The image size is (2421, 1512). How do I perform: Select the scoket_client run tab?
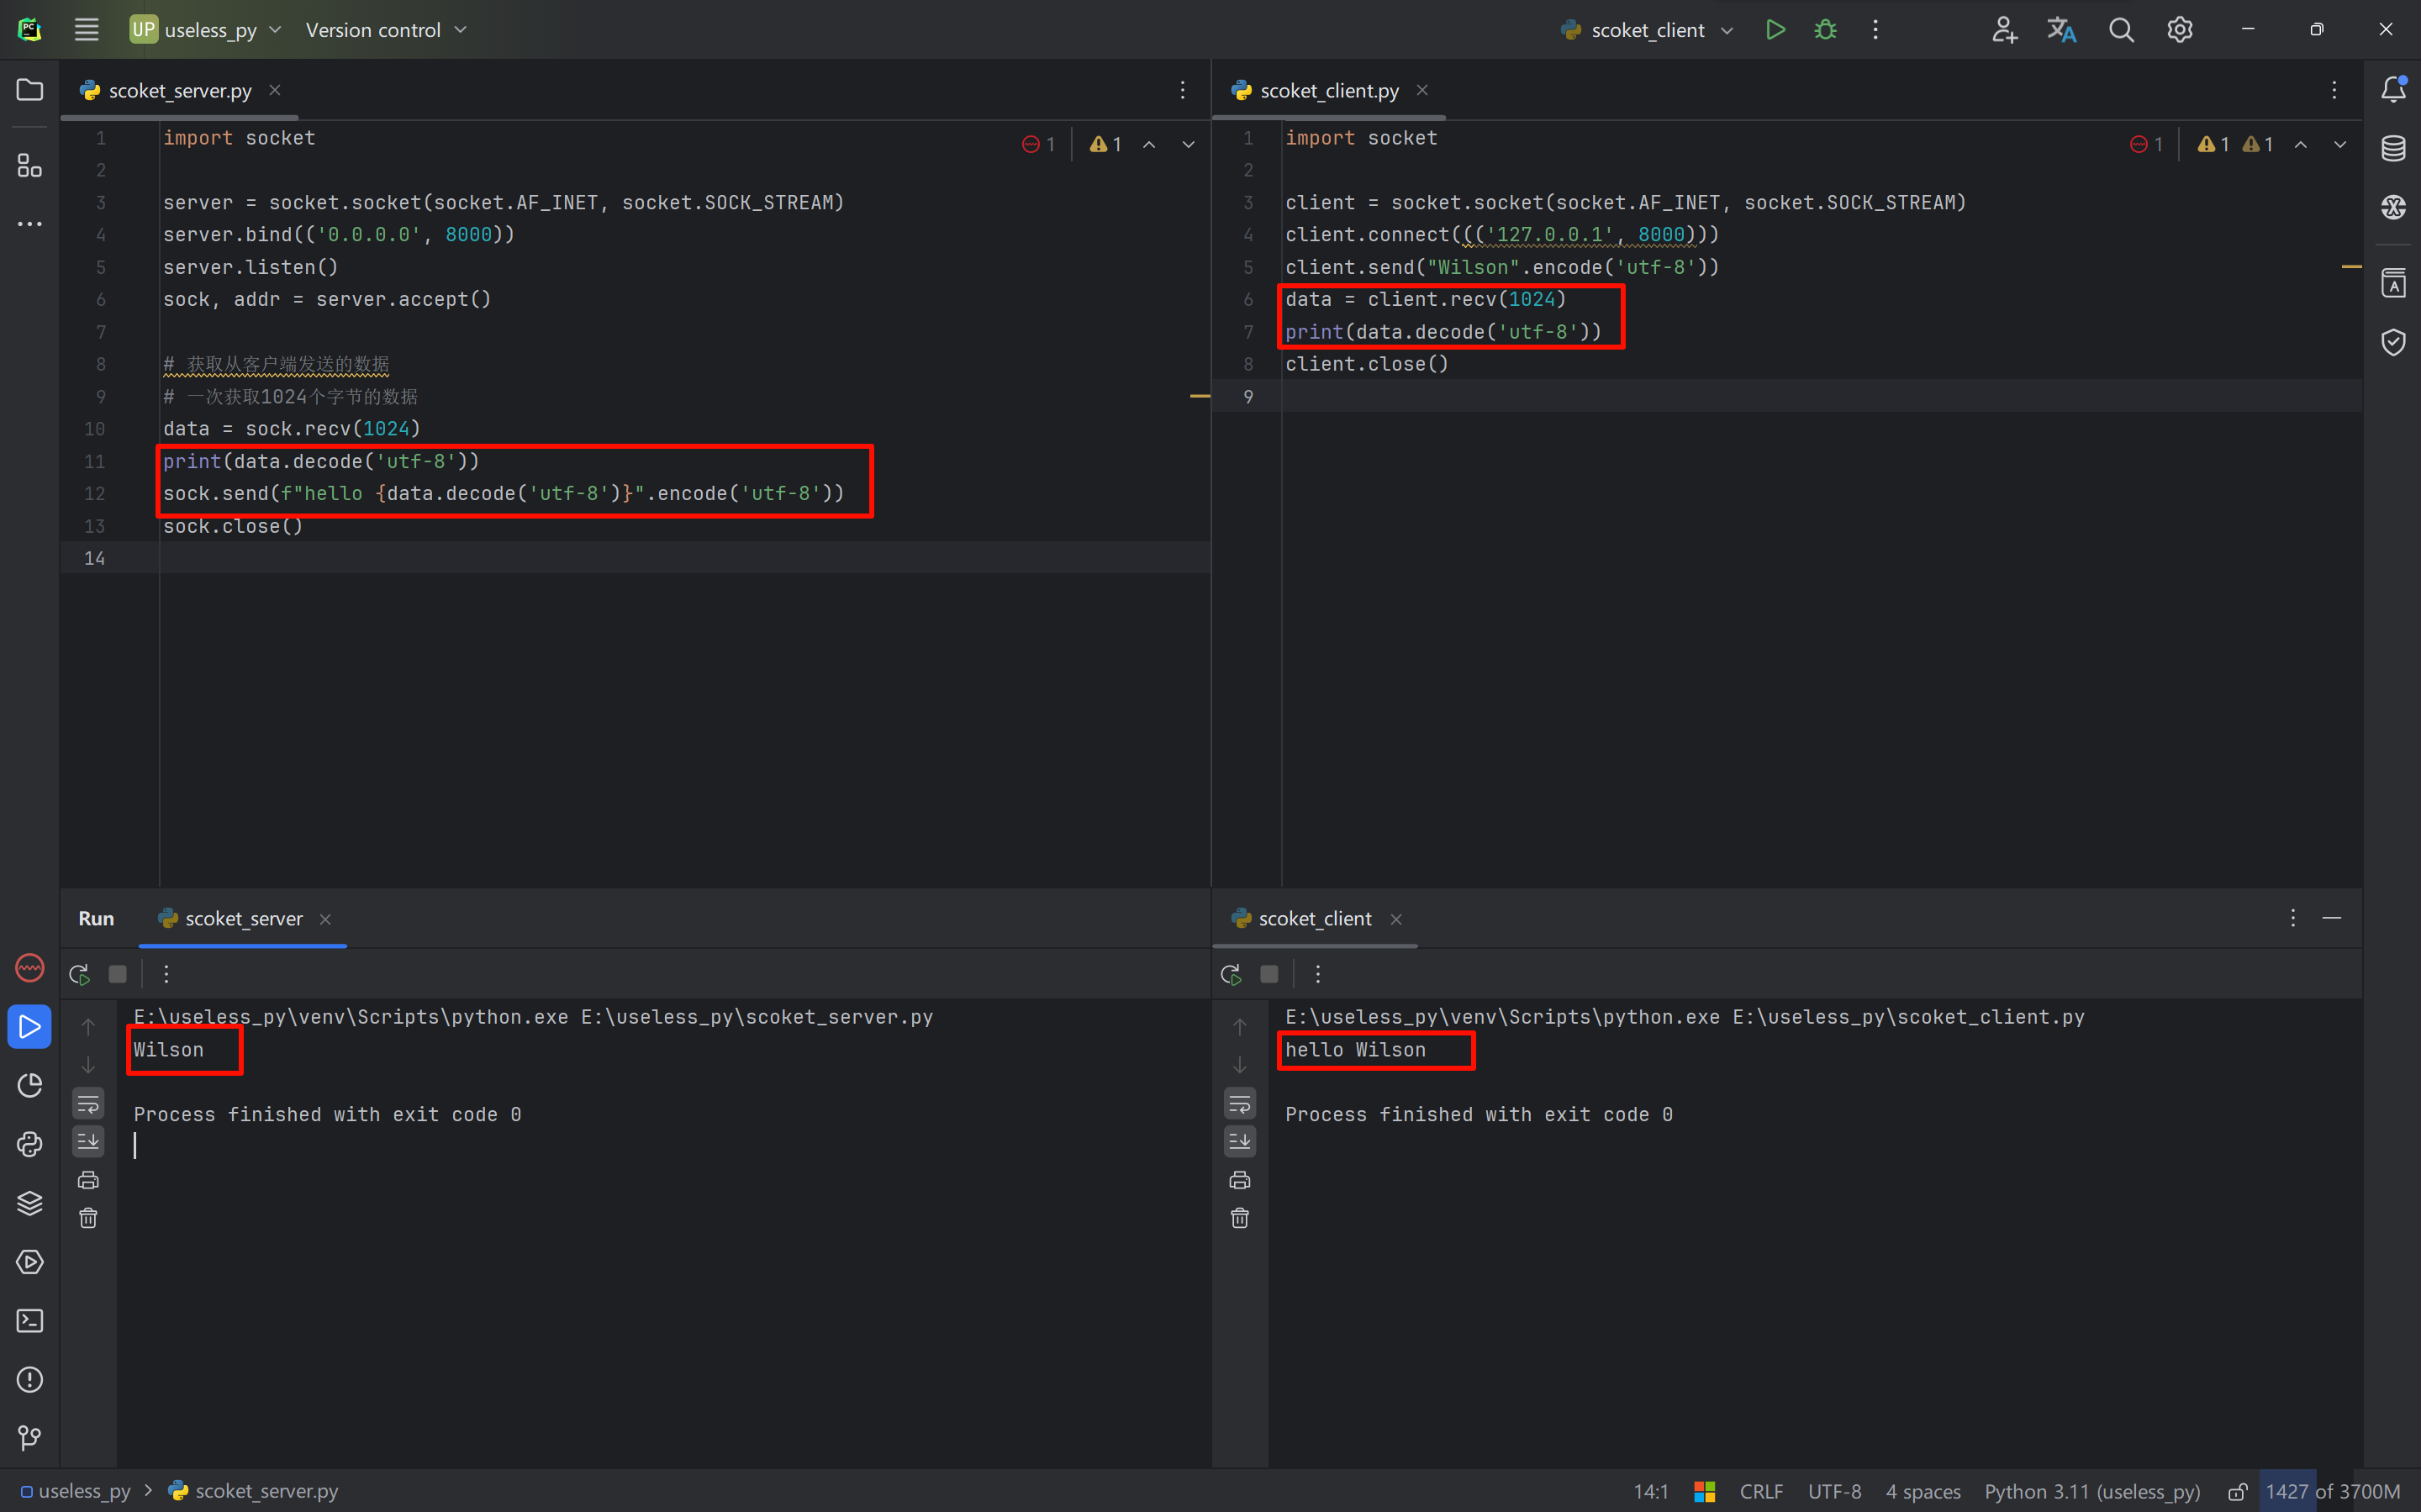click(x=1314, y=919)
